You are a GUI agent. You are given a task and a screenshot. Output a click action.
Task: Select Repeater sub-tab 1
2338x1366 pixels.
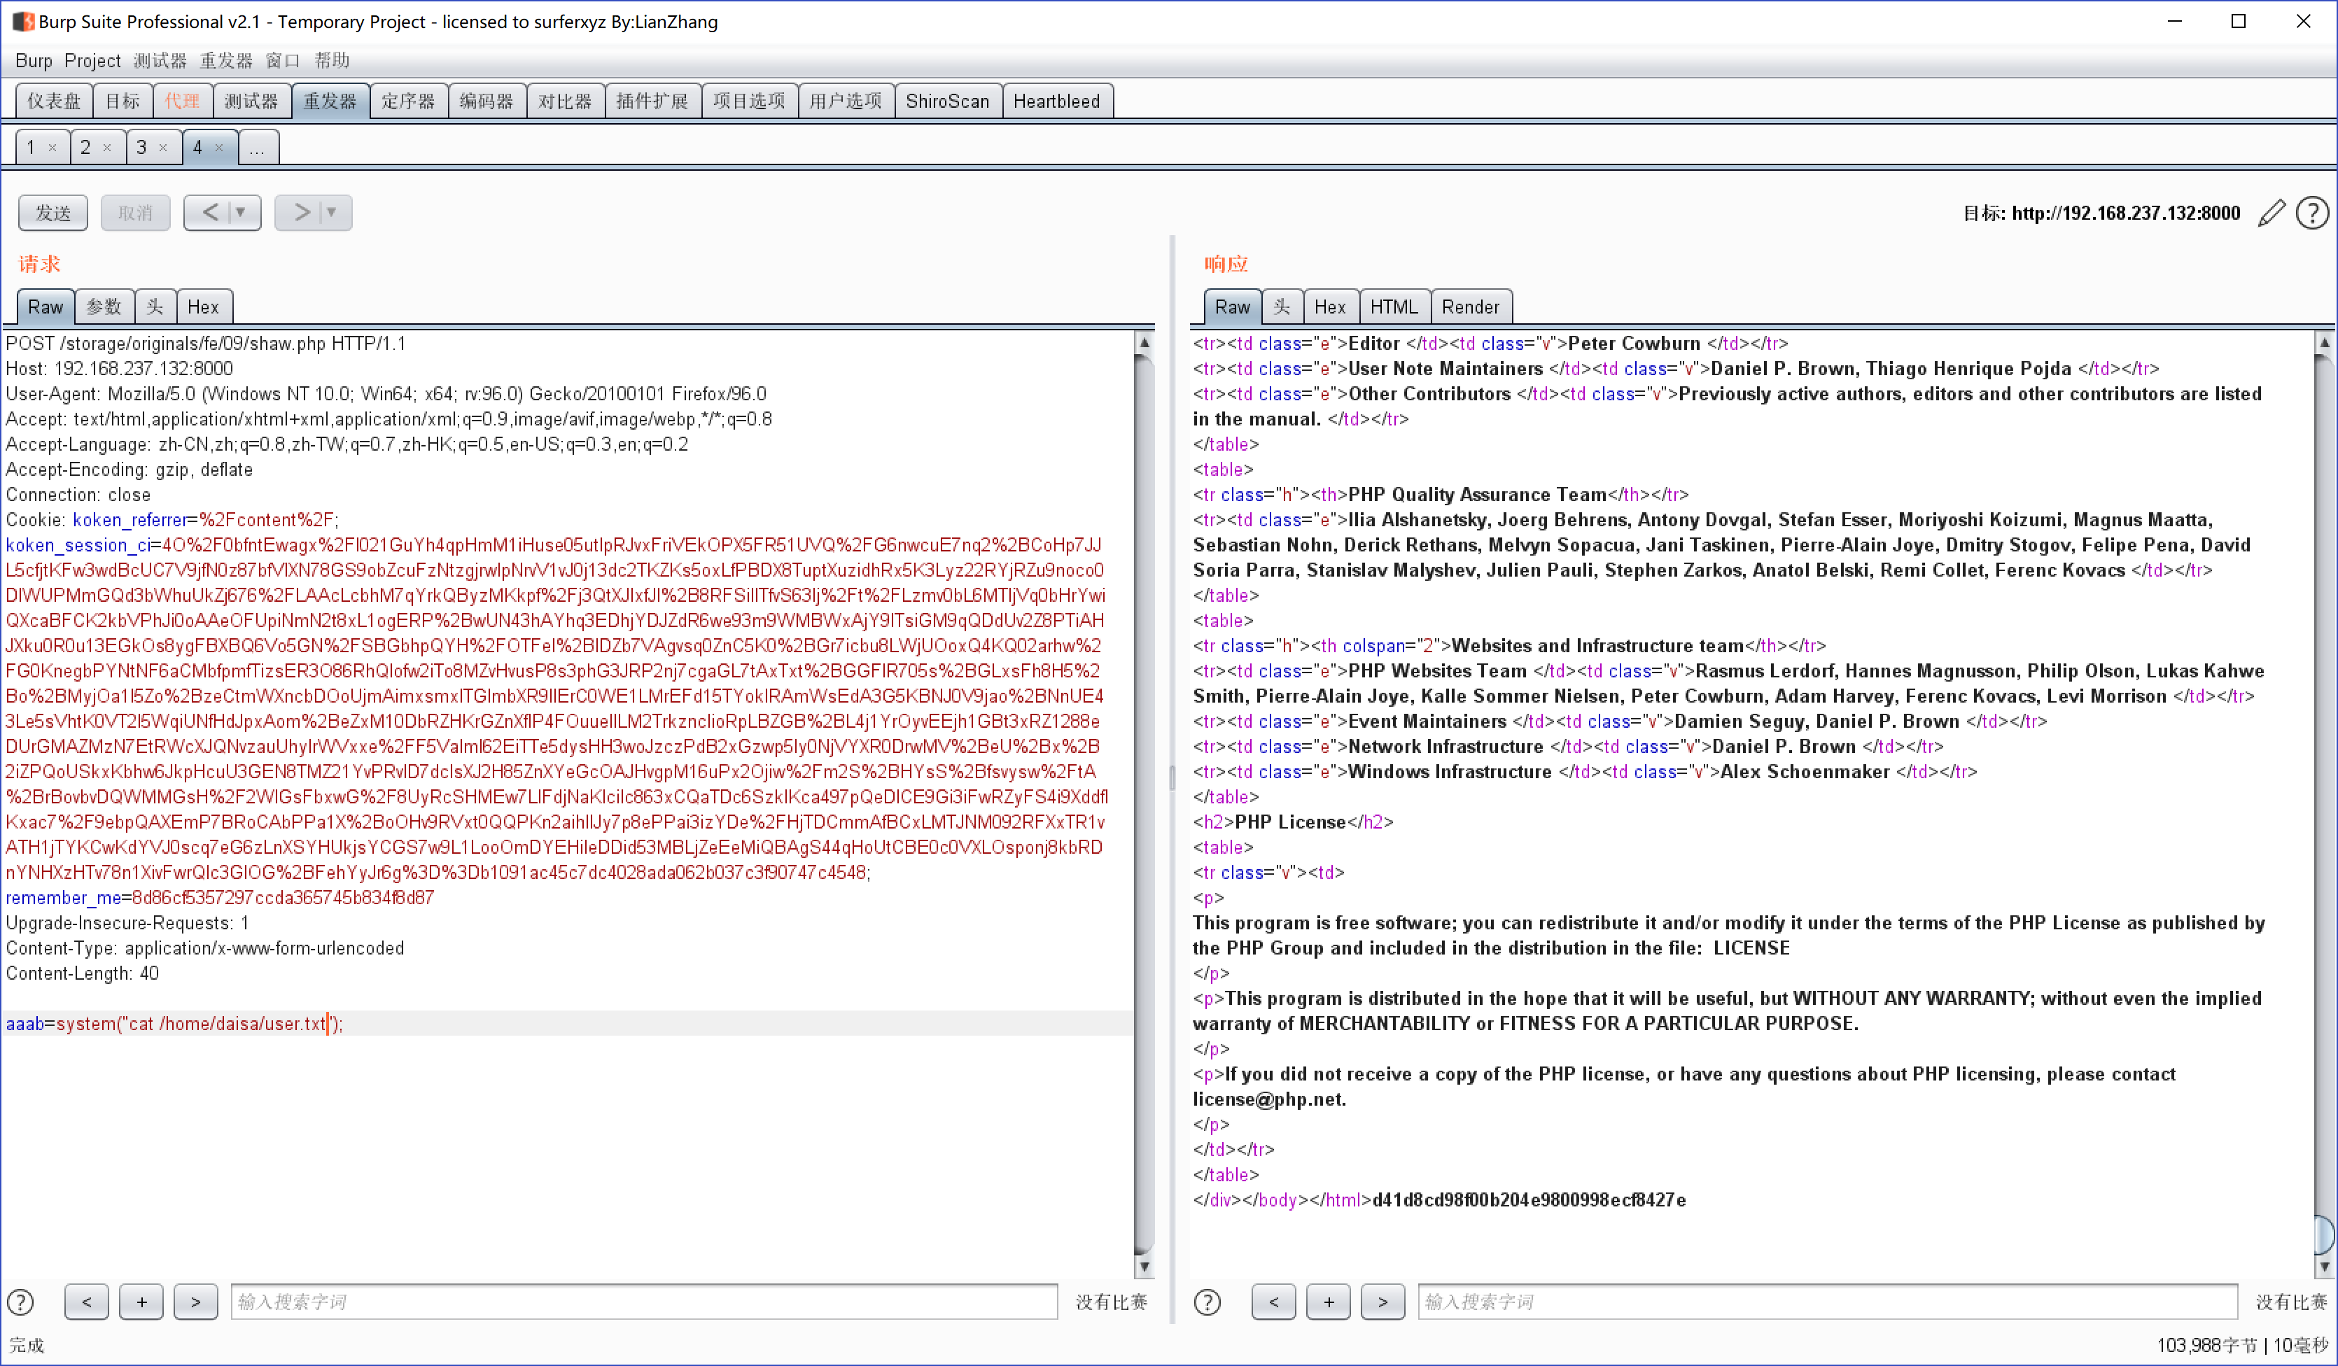click(31, 148)
